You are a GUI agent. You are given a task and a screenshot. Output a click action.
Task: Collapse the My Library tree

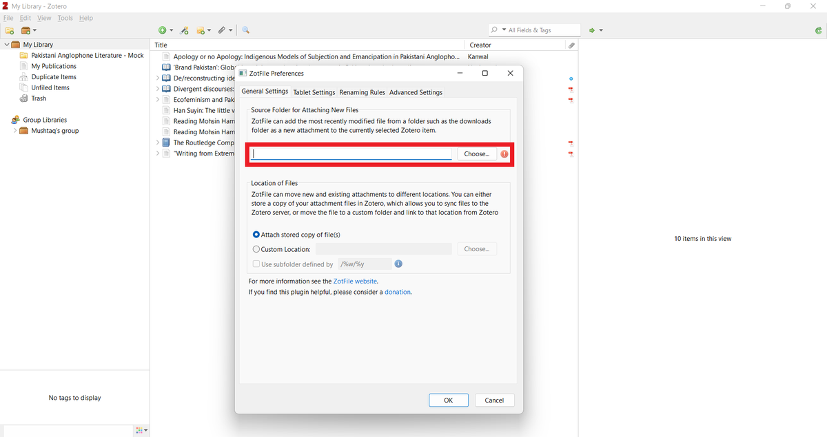(x=7, y=45)
